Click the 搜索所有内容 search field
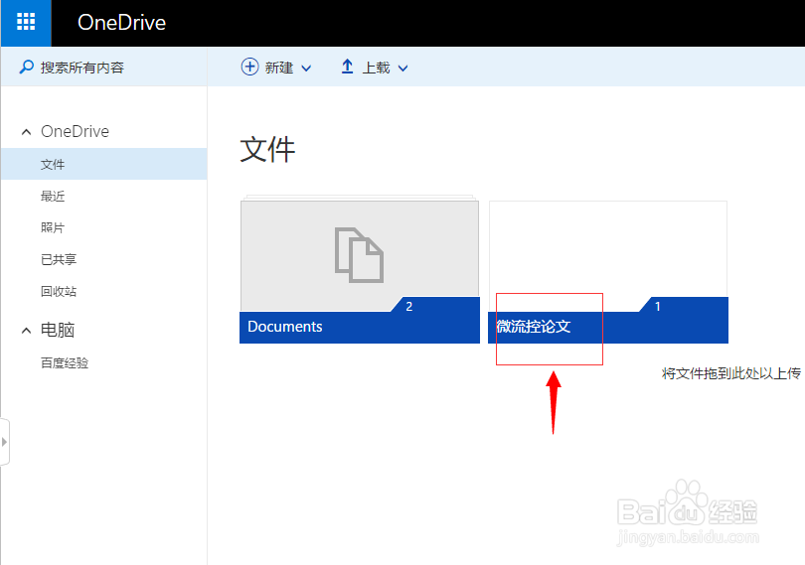The width and height of the screenshot is (805, 565). point(103,67)
